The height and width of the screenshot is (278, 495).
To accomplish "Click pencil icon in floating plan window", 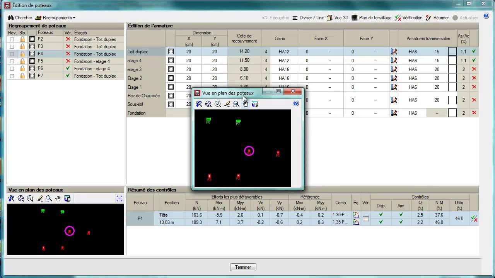I will tap(227, 103).
